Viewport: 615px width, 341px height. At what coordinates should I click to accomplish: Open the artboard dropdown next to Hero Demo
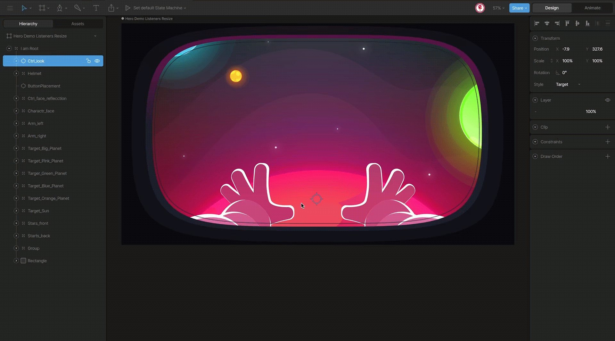click(95, 36)
